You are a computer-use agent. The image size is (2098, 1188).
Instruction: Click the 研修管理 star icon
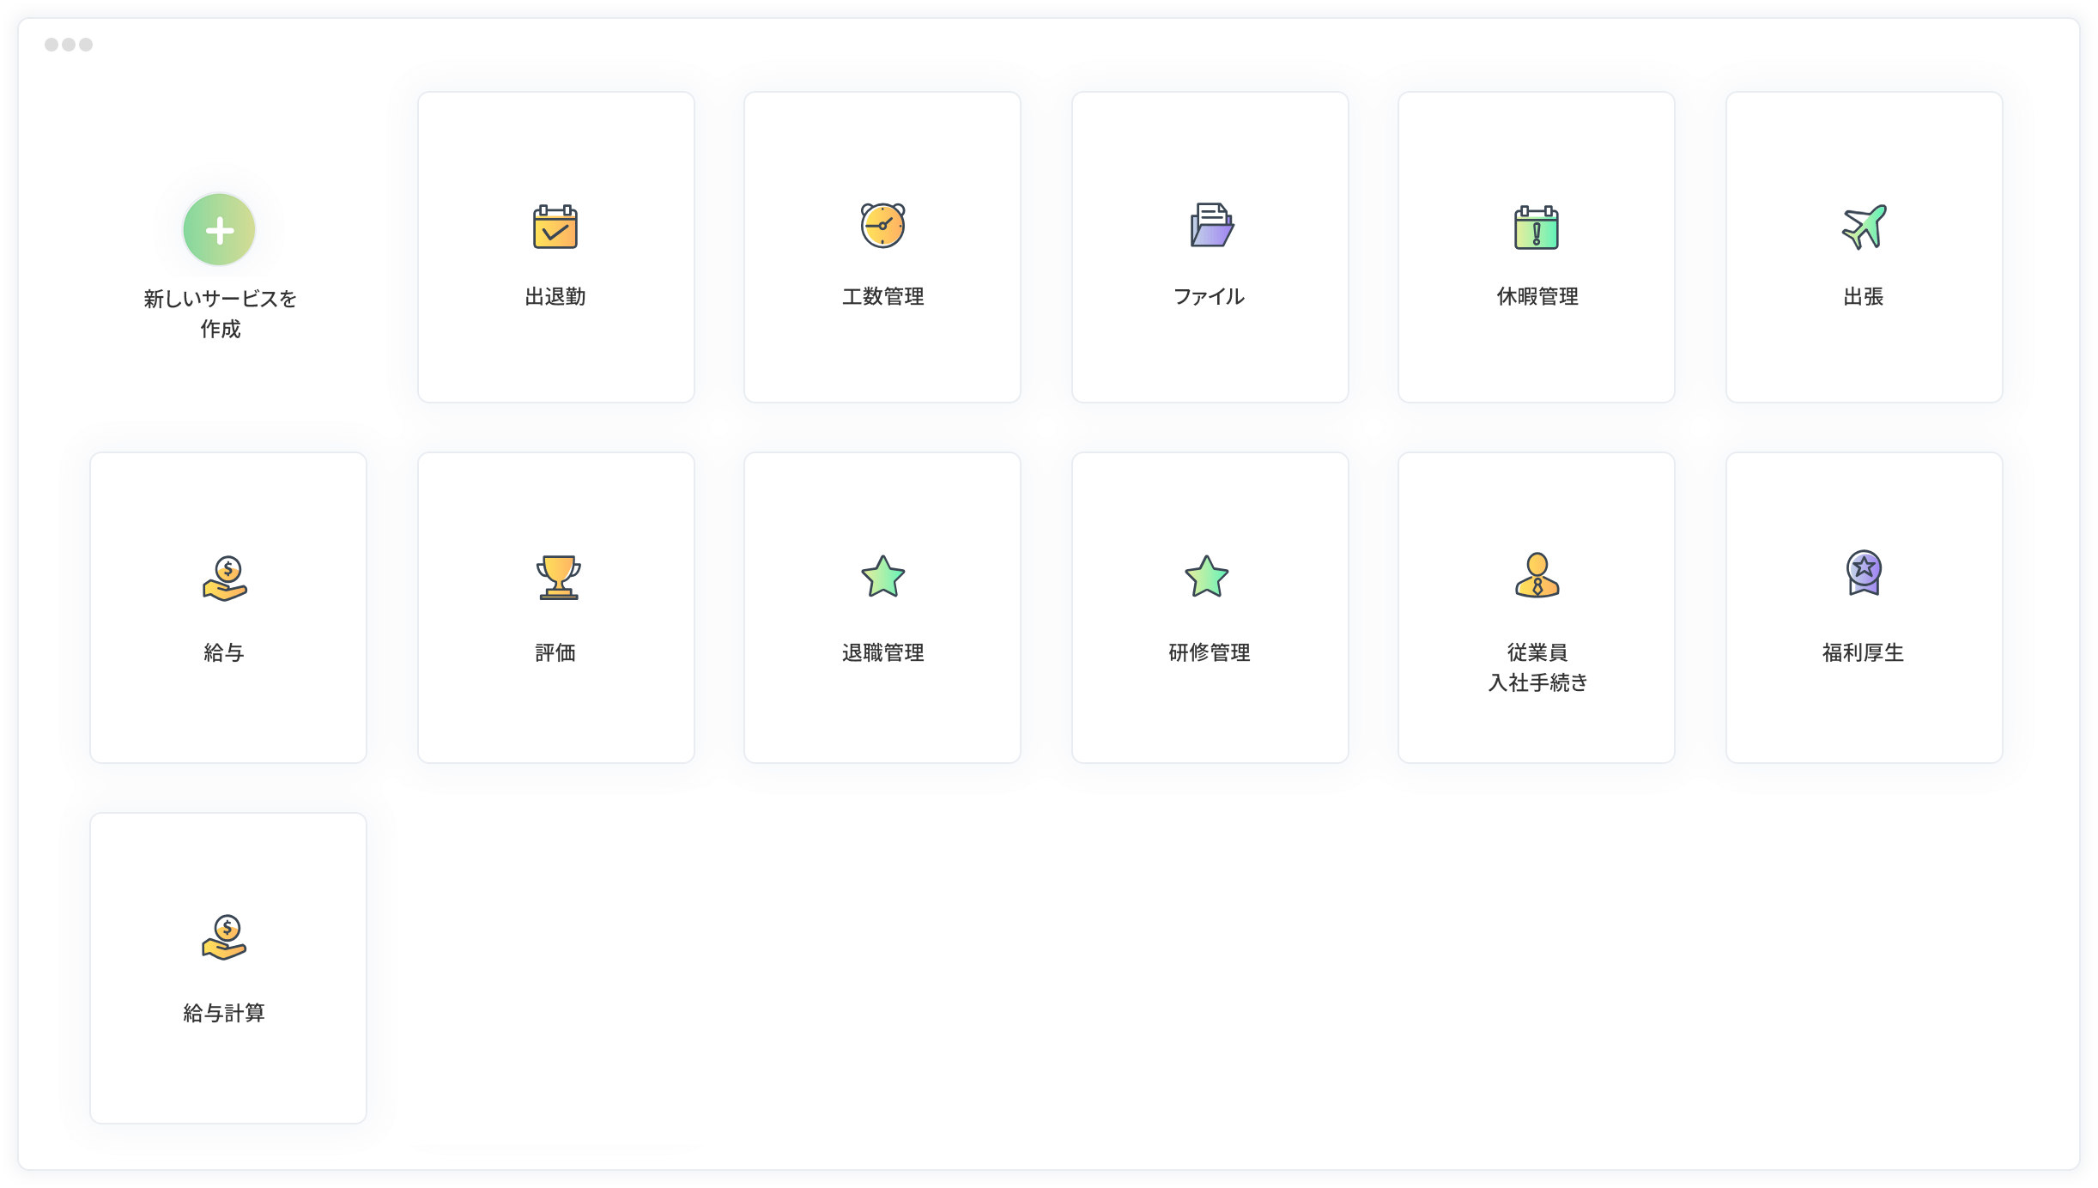1207,577
